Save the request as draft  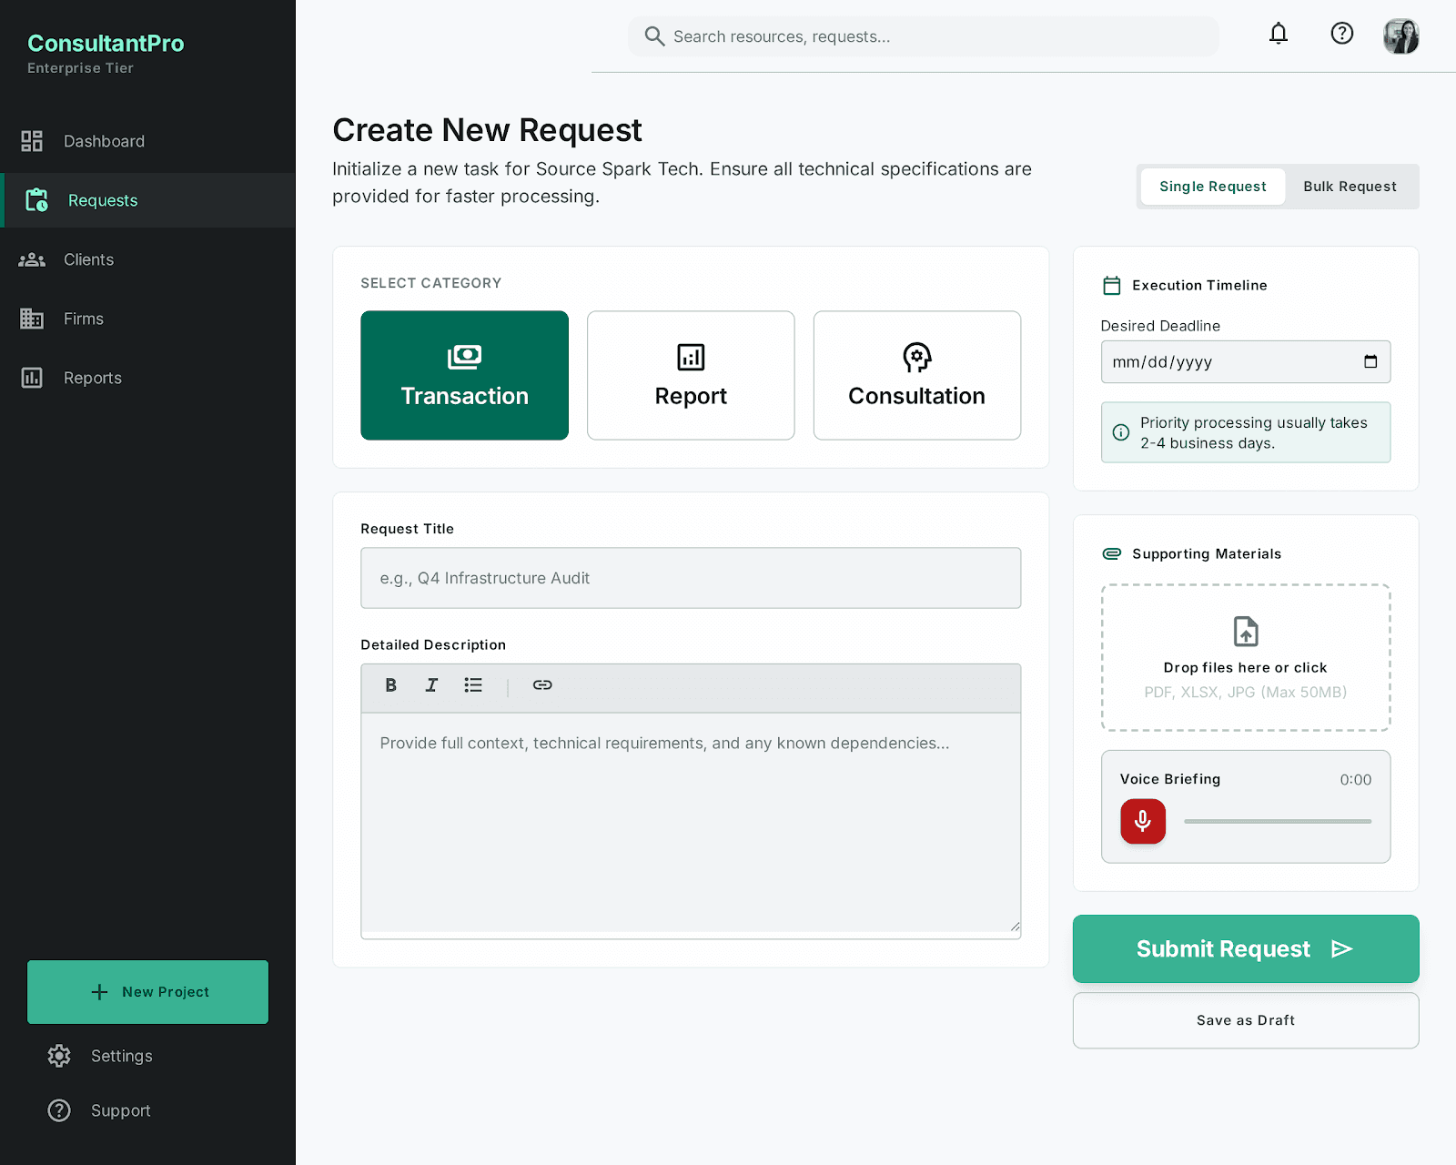tap(1246, 1020)
